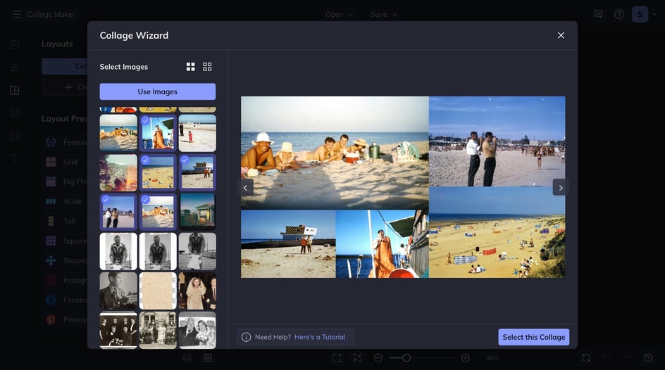
Task: Click Select this Collage button
Action: (533, 337)
